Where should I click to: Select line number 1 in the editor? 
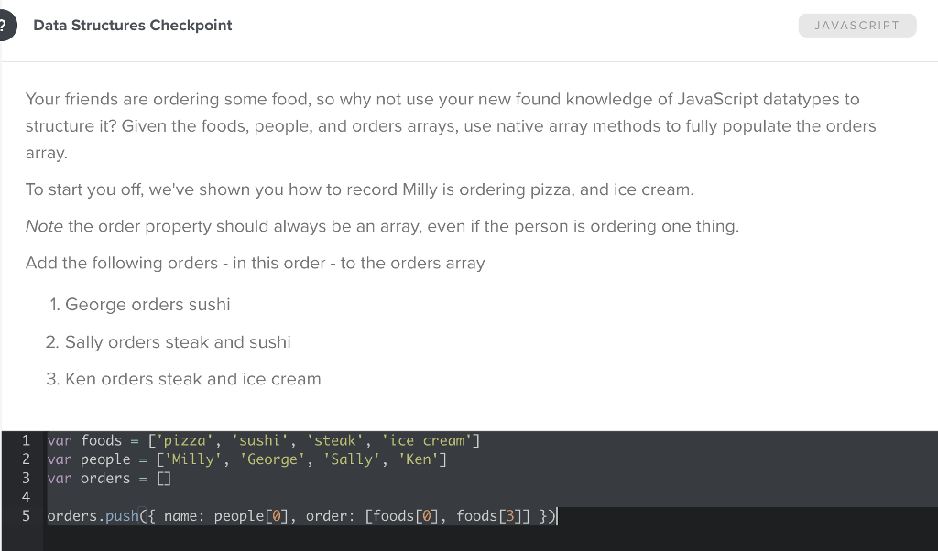[x=26, y=440]
